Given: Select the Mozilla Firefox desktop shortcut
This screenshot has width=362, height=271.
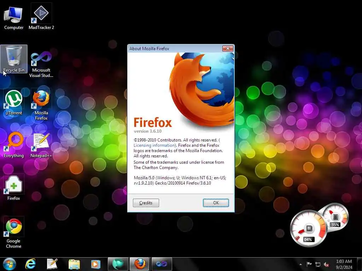Looking at the screenshot, I should click(x=41, y=105).
